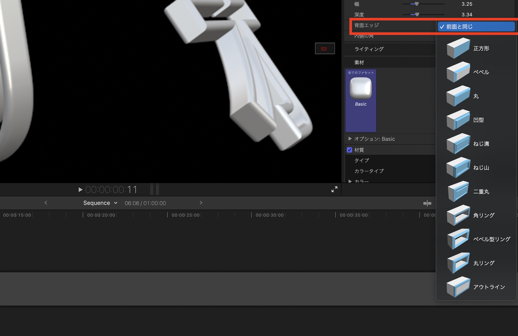
Task: Expand the カラー disclosure triangle
Action: point(350,181)
